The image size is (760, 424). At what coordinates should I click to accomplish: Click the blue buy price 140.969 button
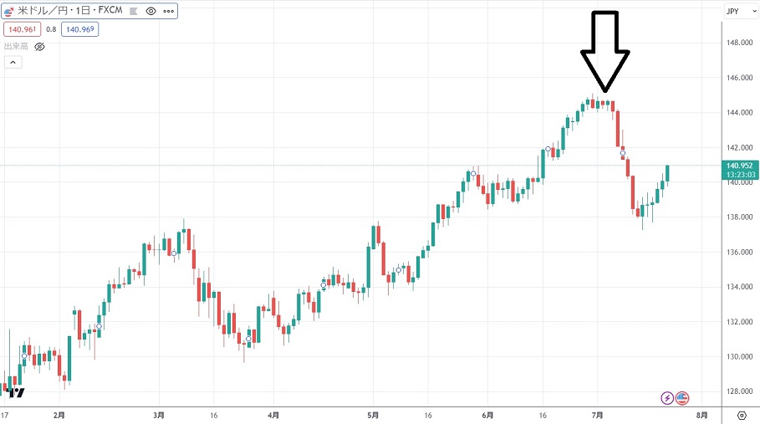[83, 29]
